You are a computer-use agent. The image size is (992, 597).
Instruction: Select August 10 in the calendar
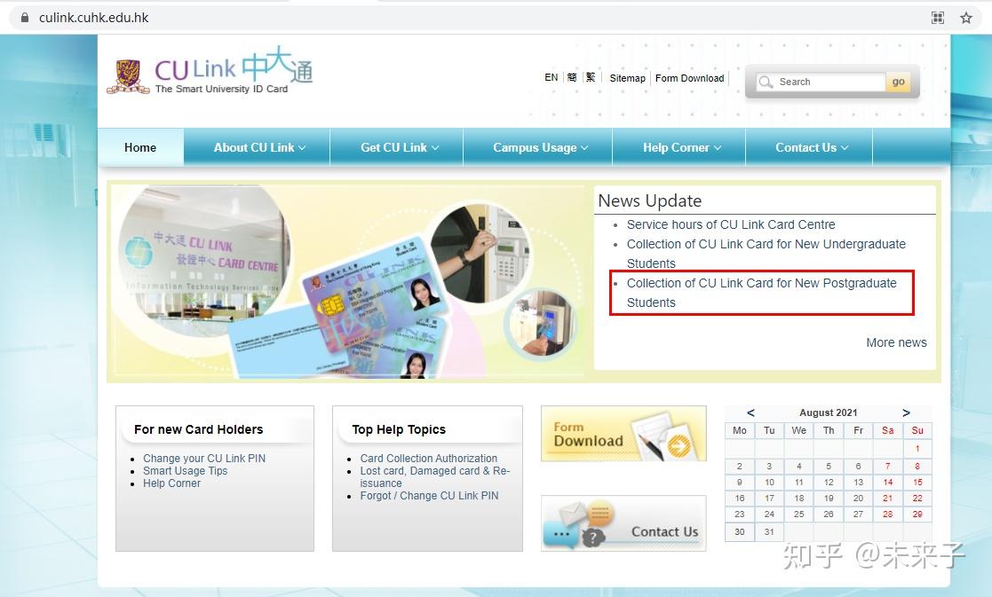click(769, 482)
